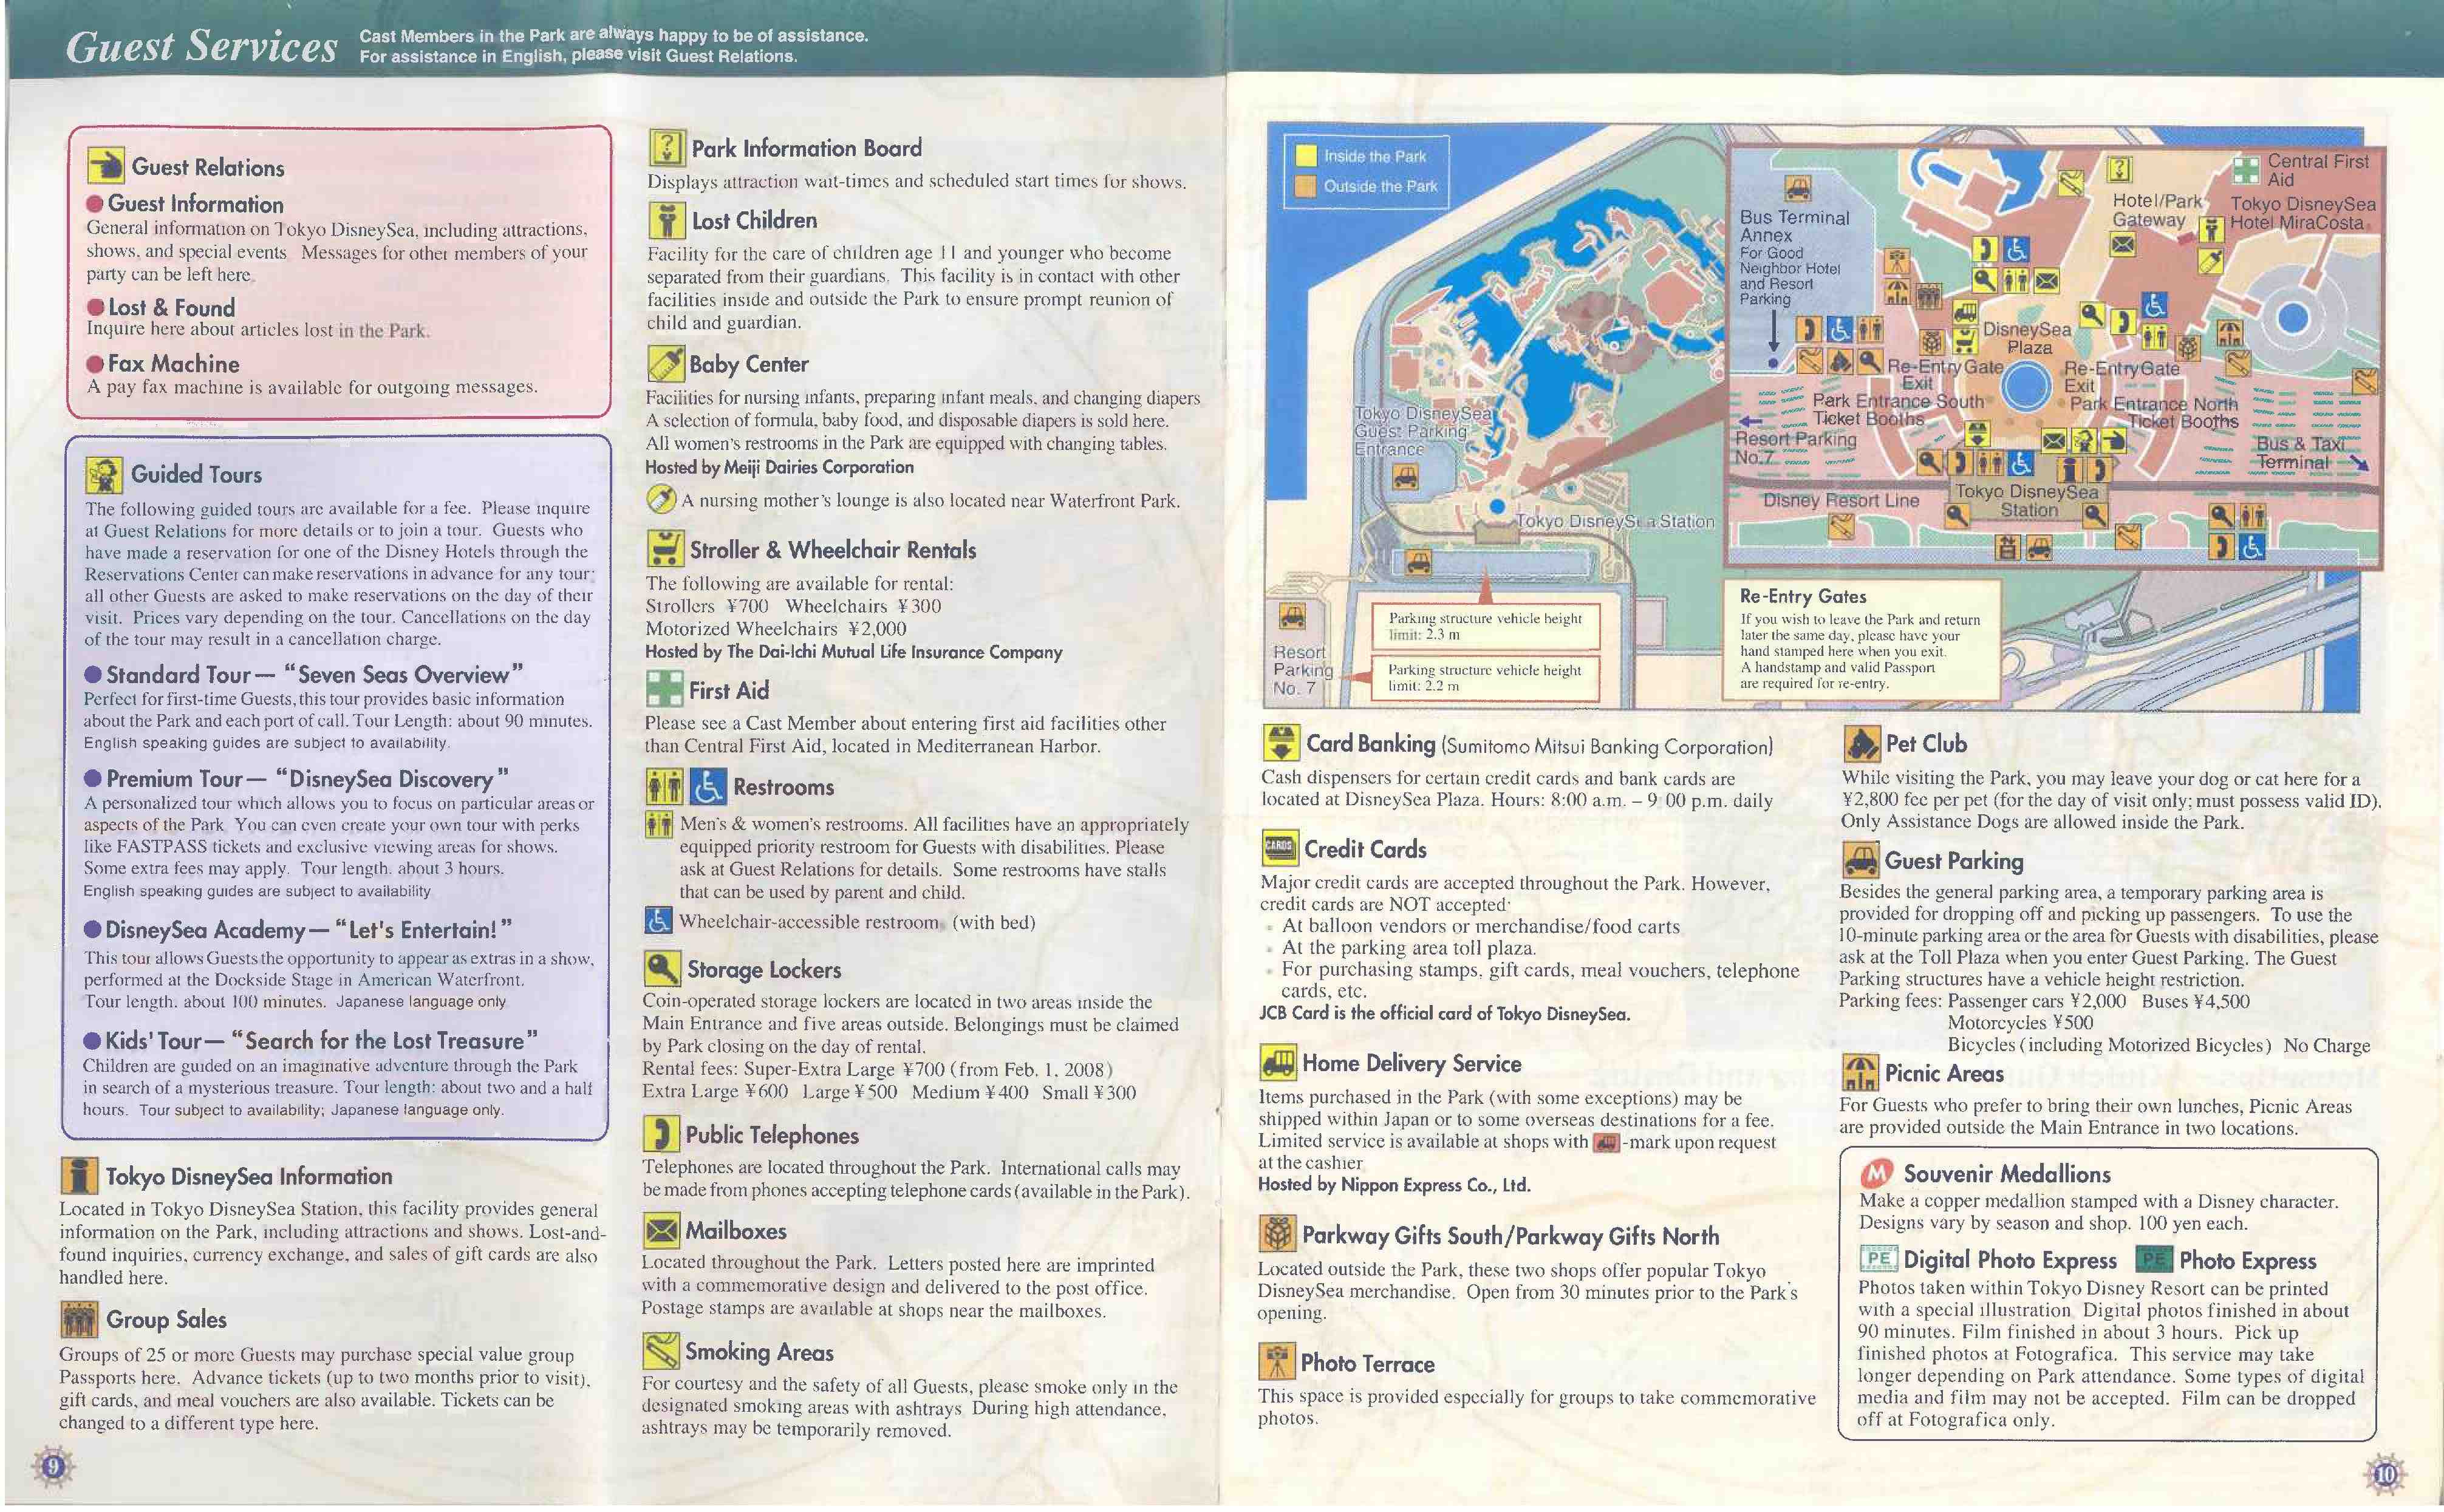
Task: Click the Souvenir Medallions red M icon
Action: point(1878,1173)
